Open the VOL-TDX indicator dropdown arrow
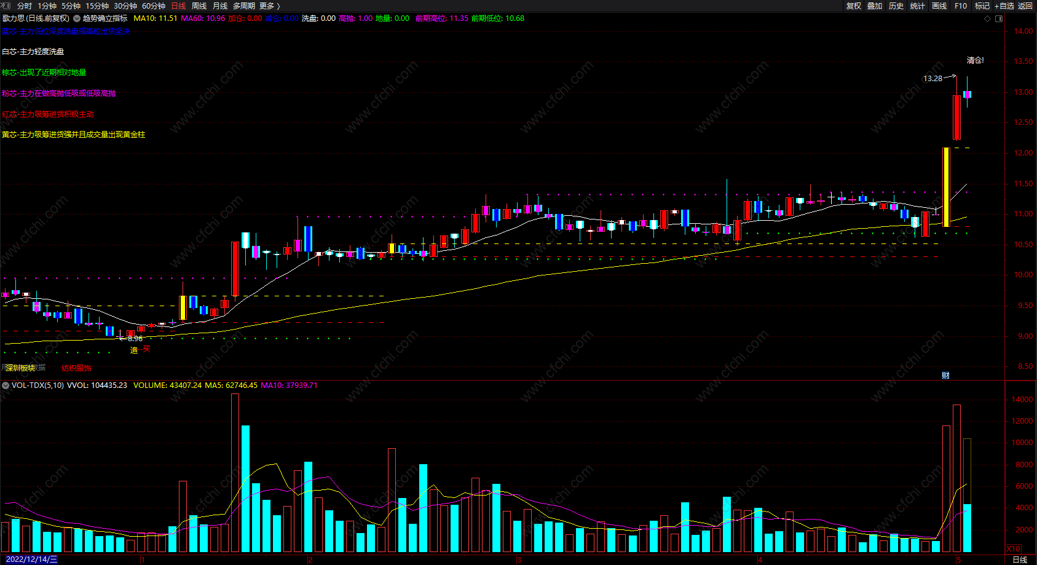This screenshot has width=1037, height=565. (x=6, y=385)
